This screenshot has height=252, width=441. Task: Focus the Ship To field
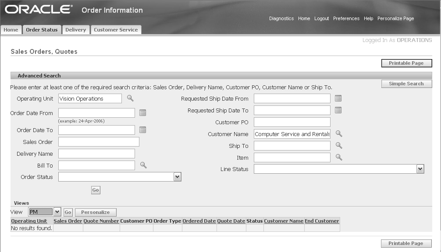point(292,146)
